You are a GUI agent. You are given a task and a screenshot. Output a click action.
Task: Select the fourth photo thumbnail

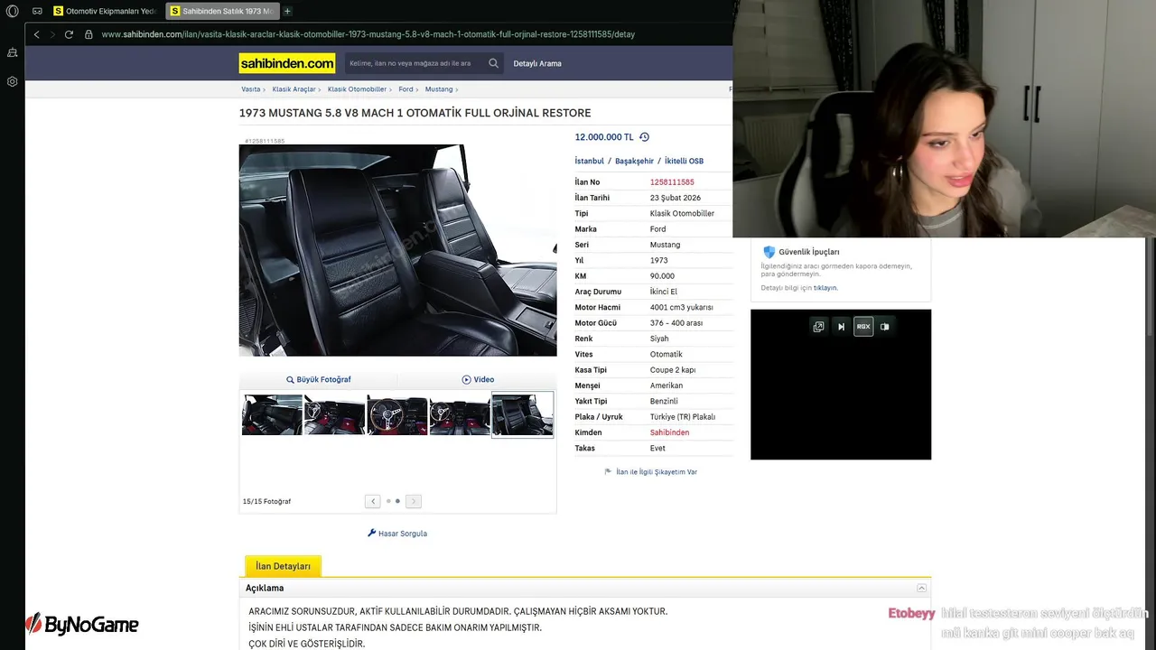click(x=460, y=415)
